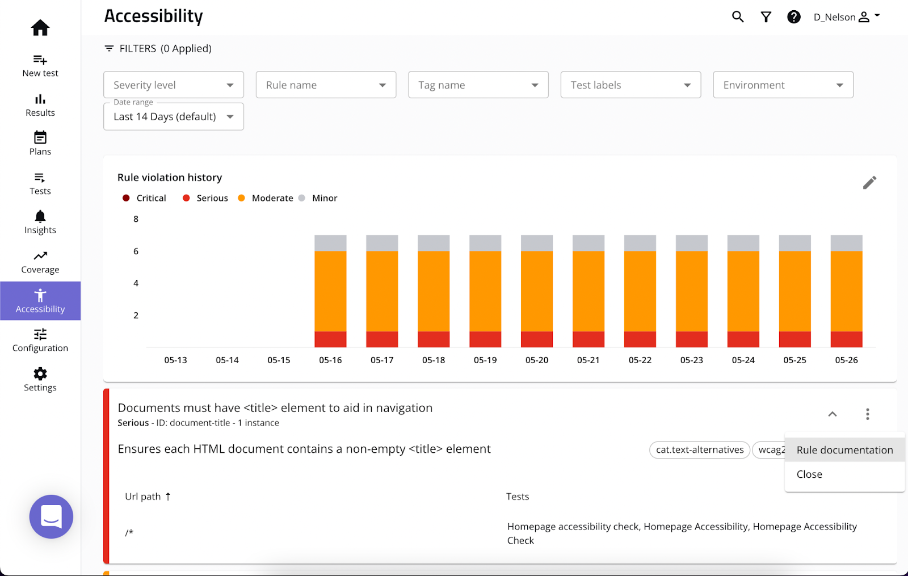Screen dimensions: 908x576
Task: Click the orange Moderate bar for 05-20
Action: (537, 291)
